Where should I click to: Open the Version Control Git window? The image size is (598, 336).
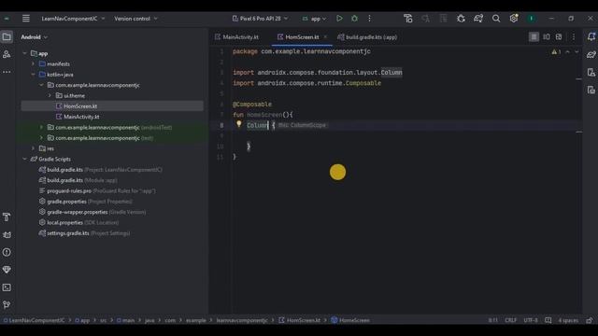click(x=7, y=305)
